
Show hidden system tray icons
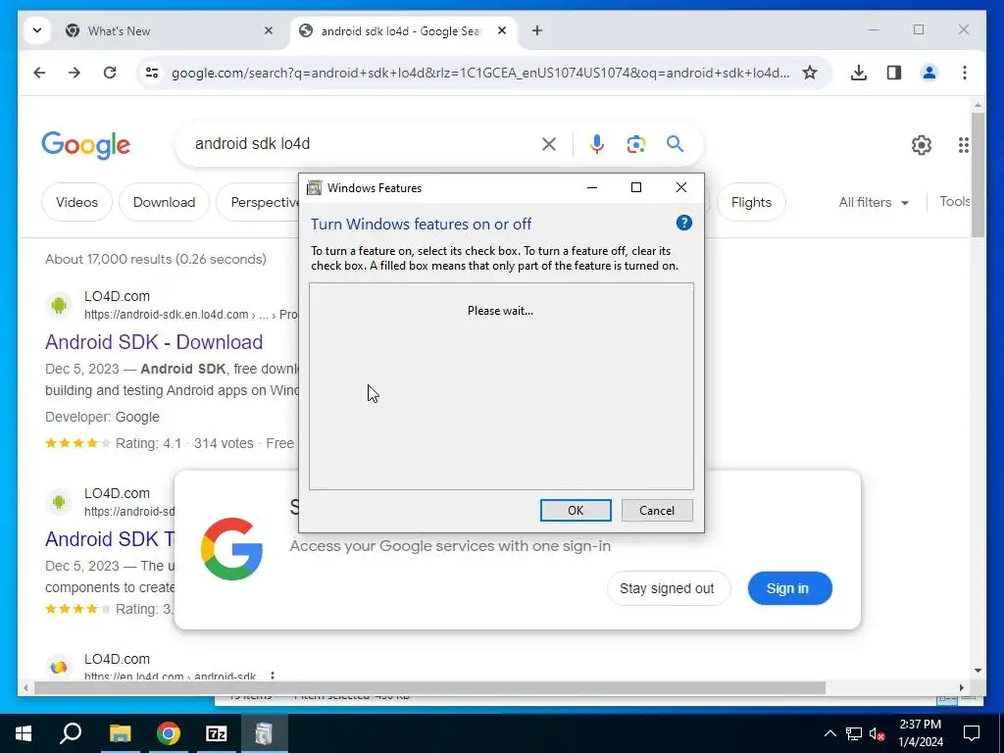829,733
